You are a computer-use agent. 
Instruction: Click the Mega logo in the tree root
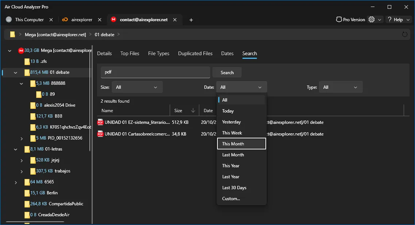point(21,50)
